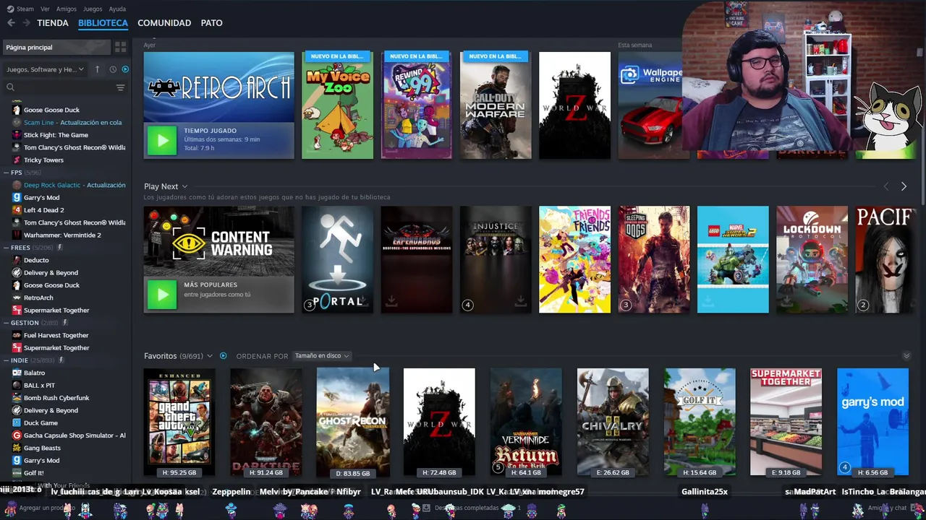Click the Portal download icon

click(x=364, y=302)
